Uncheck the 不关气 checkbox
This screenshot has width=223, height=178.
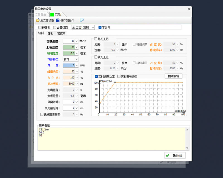pyautogui.click(x=100, y=27)
